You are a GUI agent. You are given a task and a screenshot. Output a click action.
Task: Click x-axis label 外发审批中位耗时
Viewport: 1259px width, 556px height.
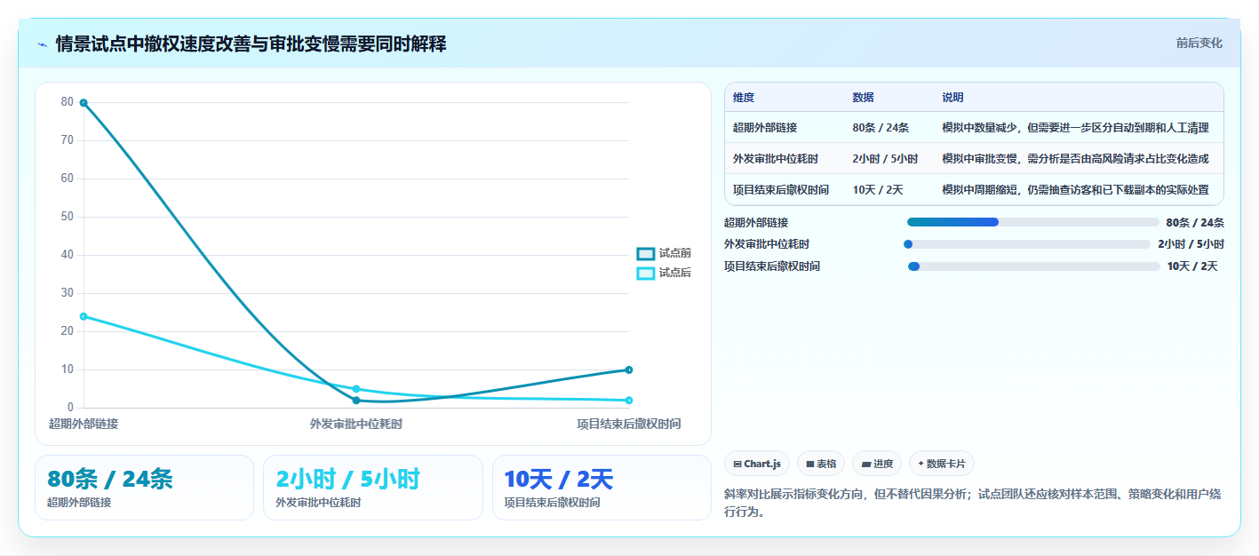pyautogui.click(x=356, y=424)
